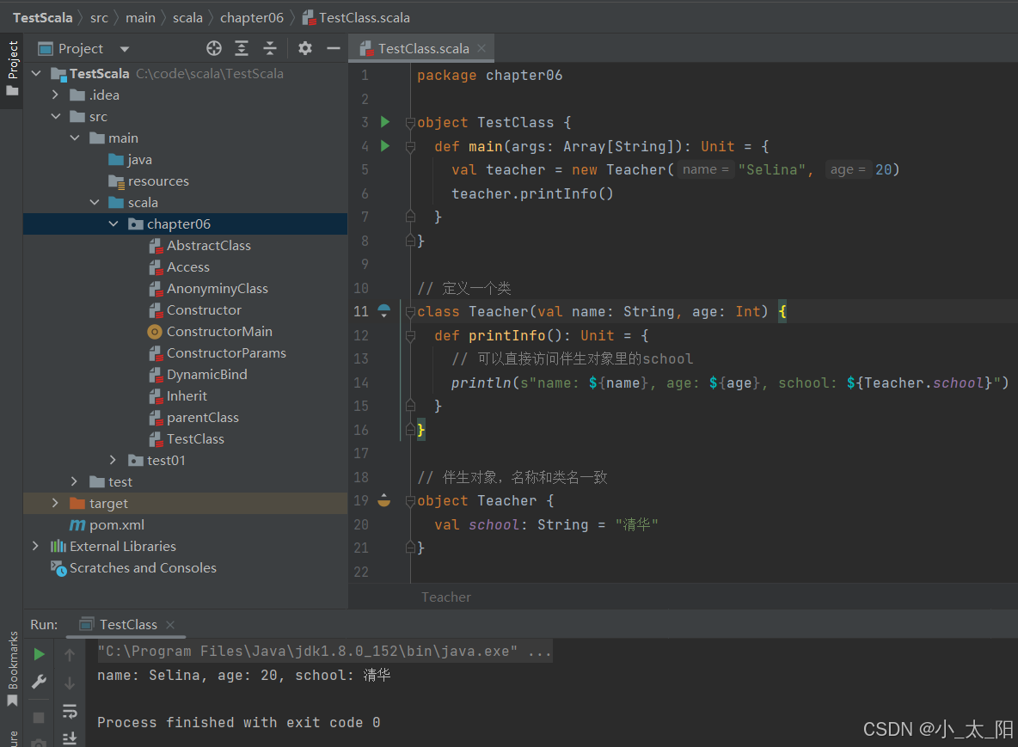
Task: Click the fold toggle on line 19
Action: pos(410,501)
